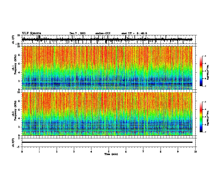Click the "7" tick on the time axis

pos(143,152)
